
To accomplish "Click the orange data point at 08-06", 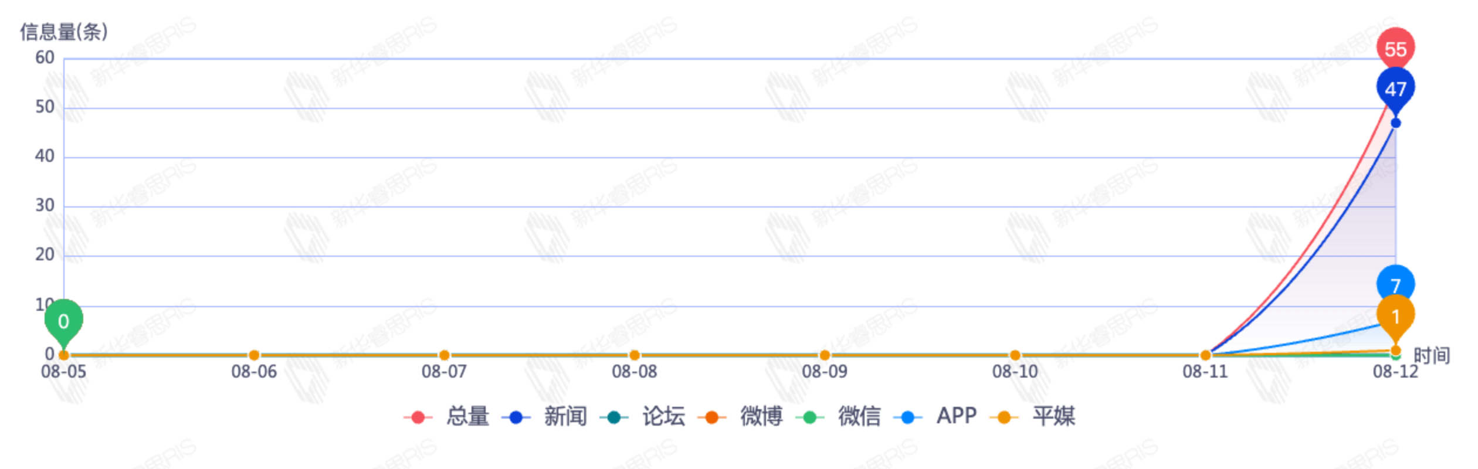I will tap(254, 355).
